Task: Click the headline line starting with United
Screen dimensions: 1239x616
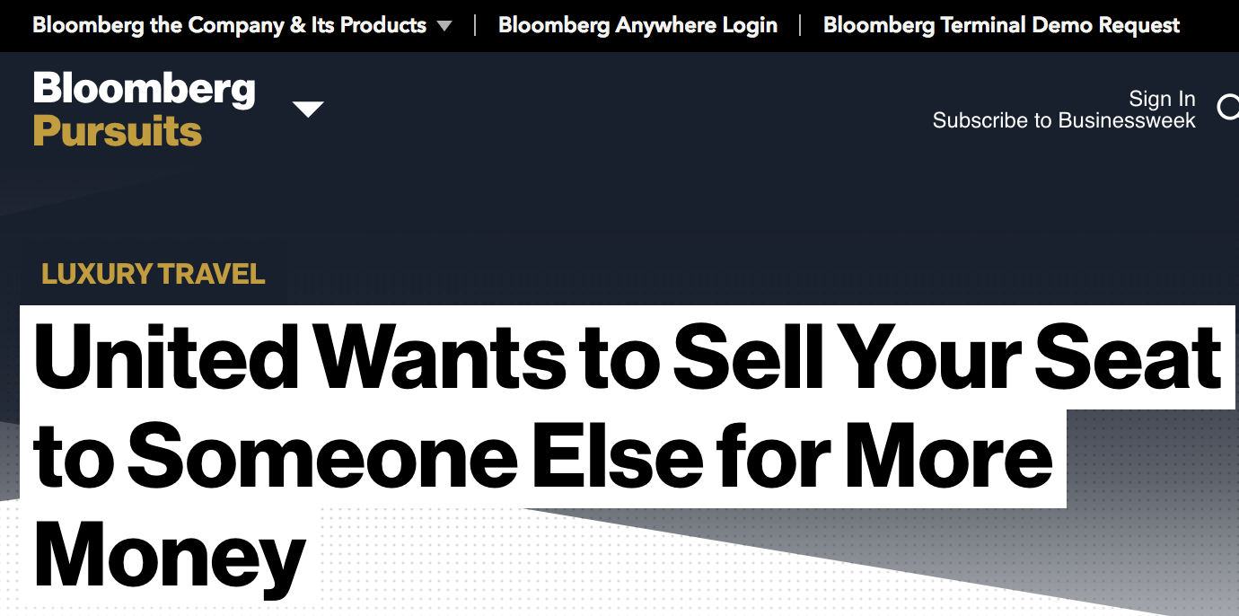Action: coord(627,358)
